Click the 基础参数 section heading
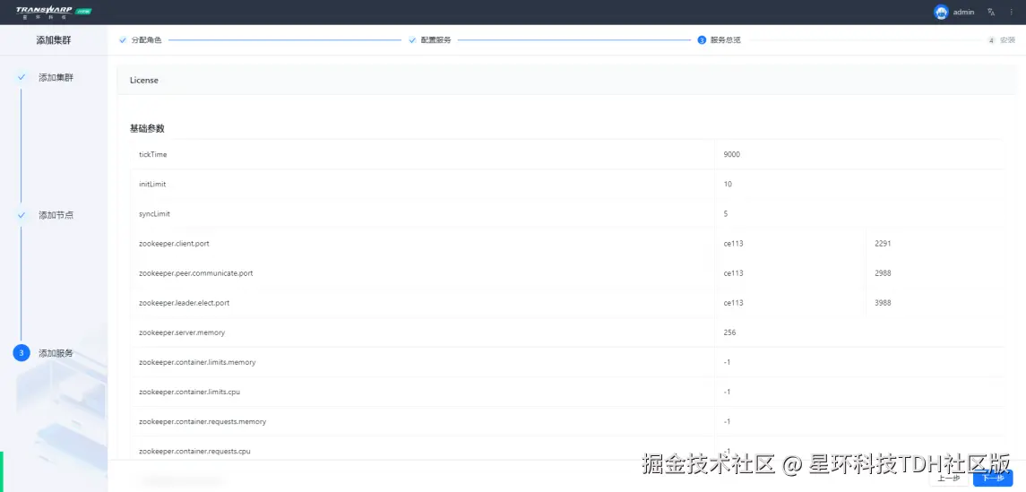The height and width of the screenshot is (492, 1026). click(147, 128)
